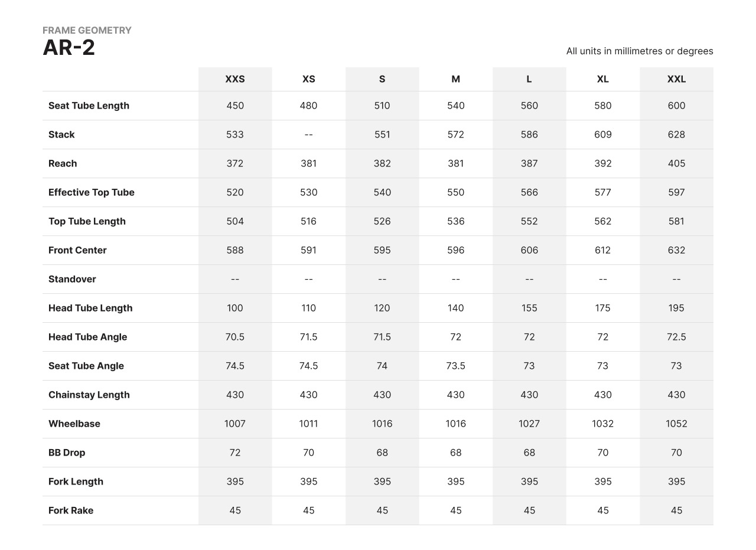Select the Seat Tube Length value 540

pos(455,106)
